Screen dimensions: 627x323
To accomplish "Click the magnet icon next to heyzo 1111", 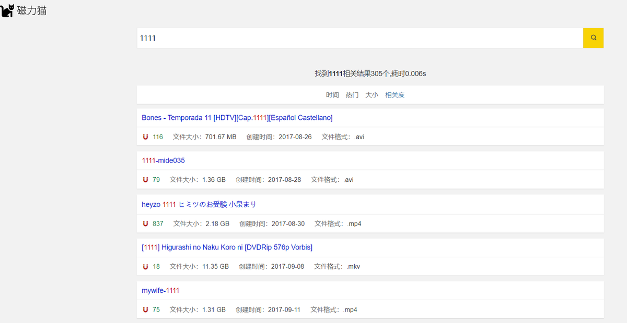I will 145,223.
